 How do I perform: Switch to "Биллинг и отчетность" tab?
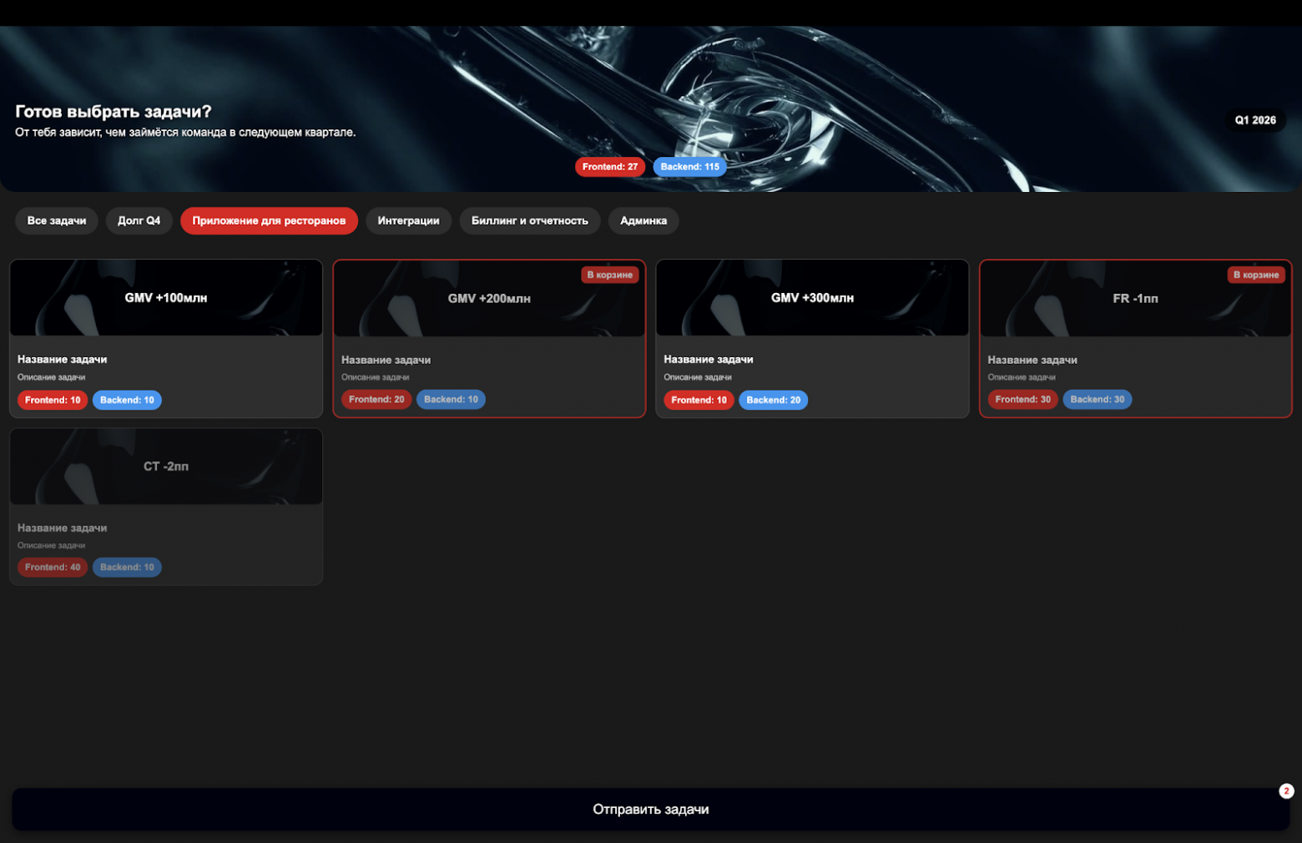pos(529,221)
